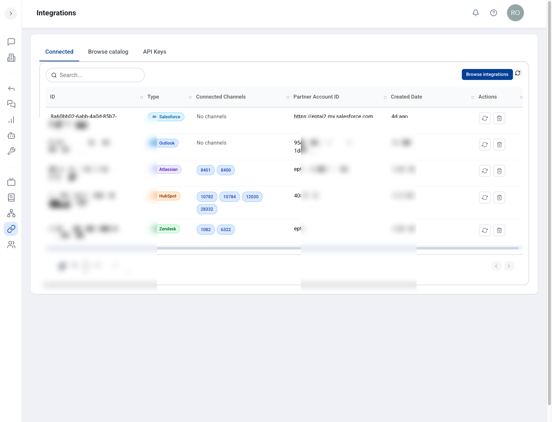Image resolution: width=552 pixels, height=422 pixels.
Task: Delete the HubSpot integration row
Action: coord(499,197)
